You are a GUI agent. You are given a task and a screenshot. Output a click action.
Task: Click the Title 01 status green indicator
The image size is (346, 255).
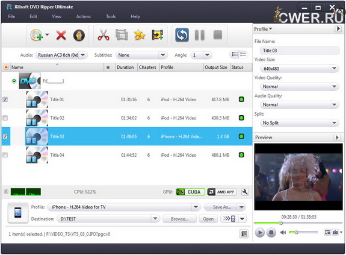pos(241,99)
